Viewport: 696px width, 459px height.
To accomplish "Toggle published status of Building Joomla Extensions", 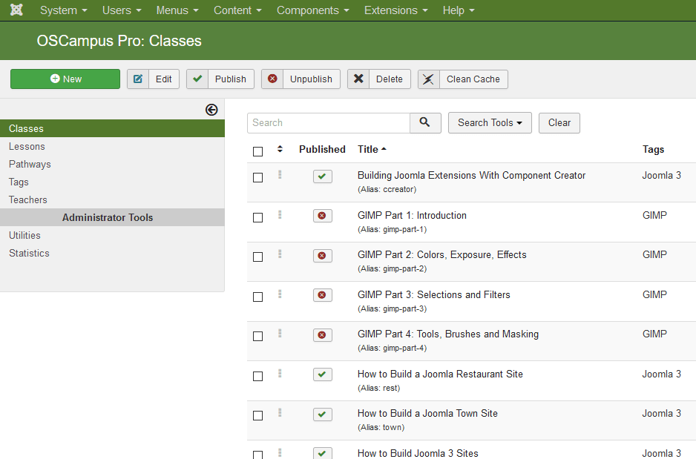I will [x=323, y=176].
